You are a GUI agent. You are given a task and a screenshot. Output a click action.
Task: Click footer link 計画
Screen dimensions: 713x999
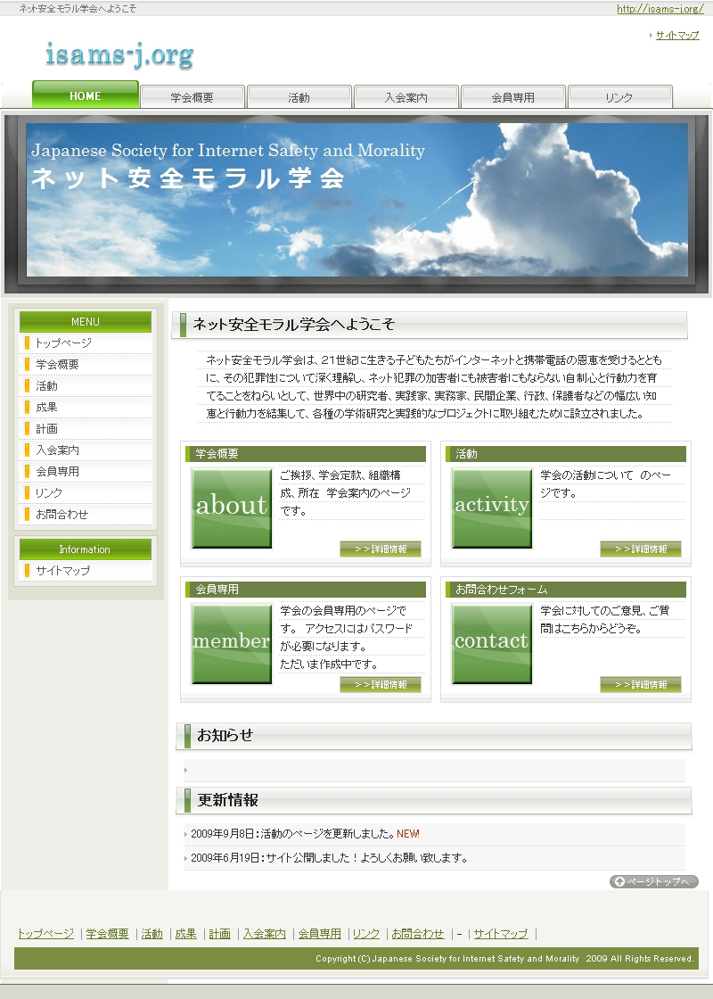[x=219, y=933]
